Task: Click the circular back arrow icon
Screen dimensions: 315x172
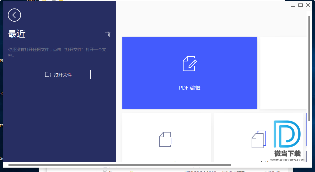Action: pyautogui.click(x=14, y=15)
